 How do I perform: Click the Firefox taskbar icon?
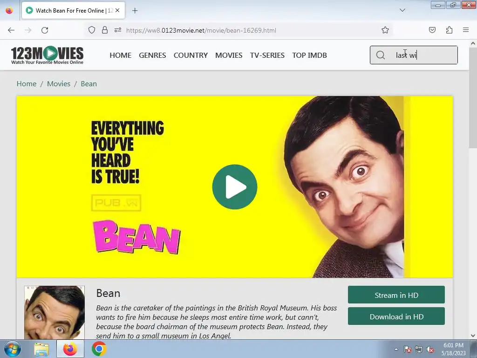[x=70, y=349]
